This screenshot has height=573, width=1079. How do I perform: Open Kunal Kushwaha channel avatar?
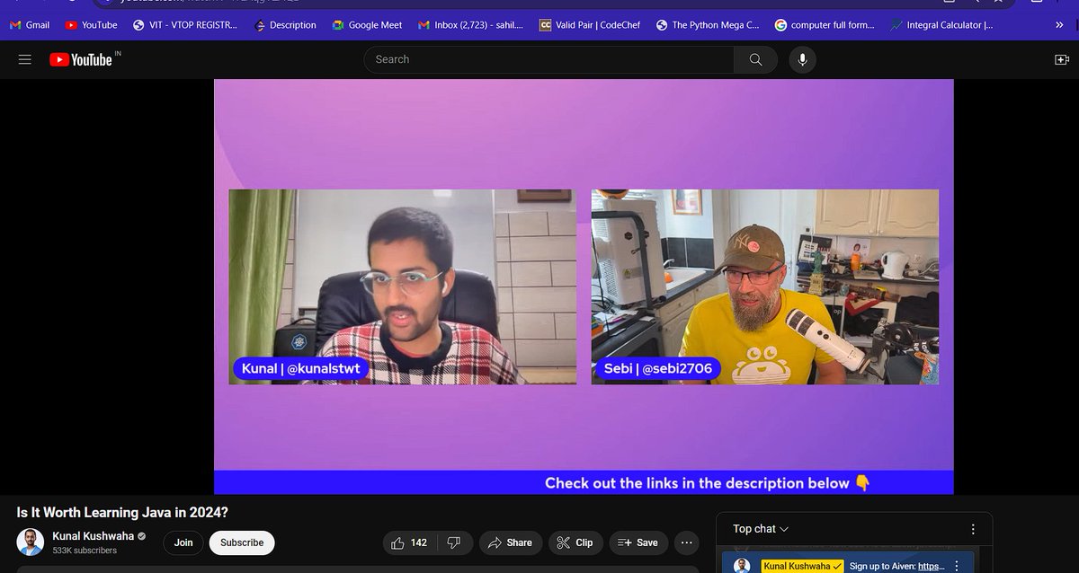(31, 542)
